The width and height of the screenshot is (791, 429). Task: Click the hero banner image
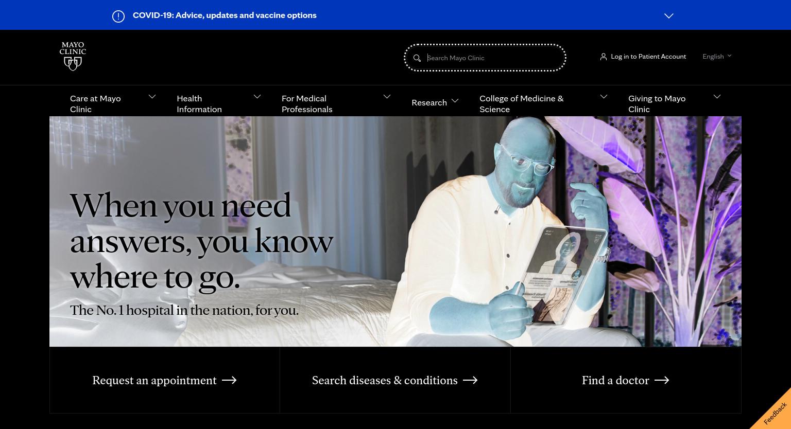point(395,231)
